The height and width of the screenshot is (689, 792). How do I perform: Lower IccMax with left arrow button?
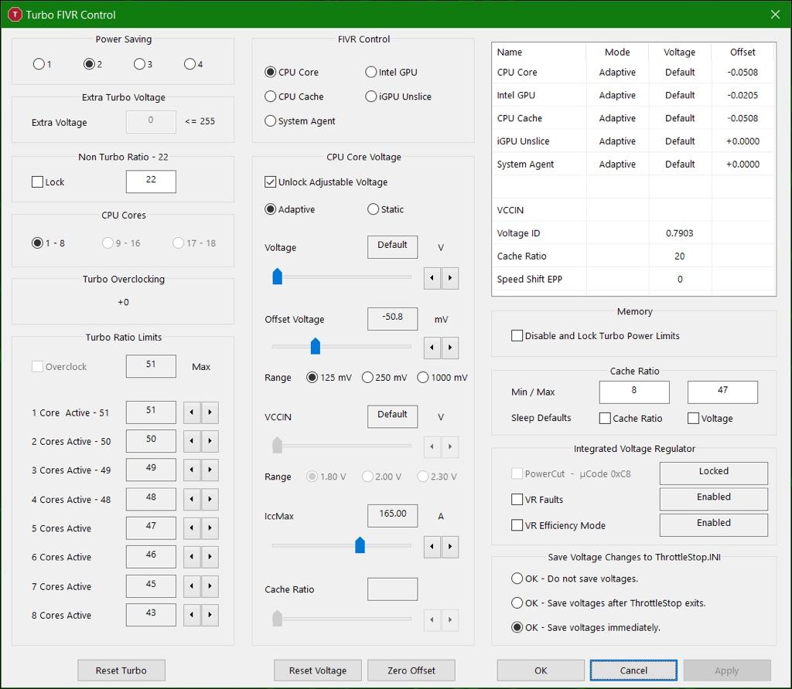click(432, 547)
